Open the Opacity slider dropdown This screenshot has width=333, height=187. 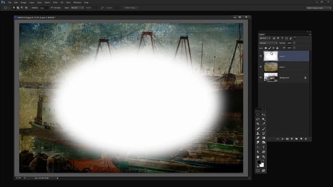point(294,43)
